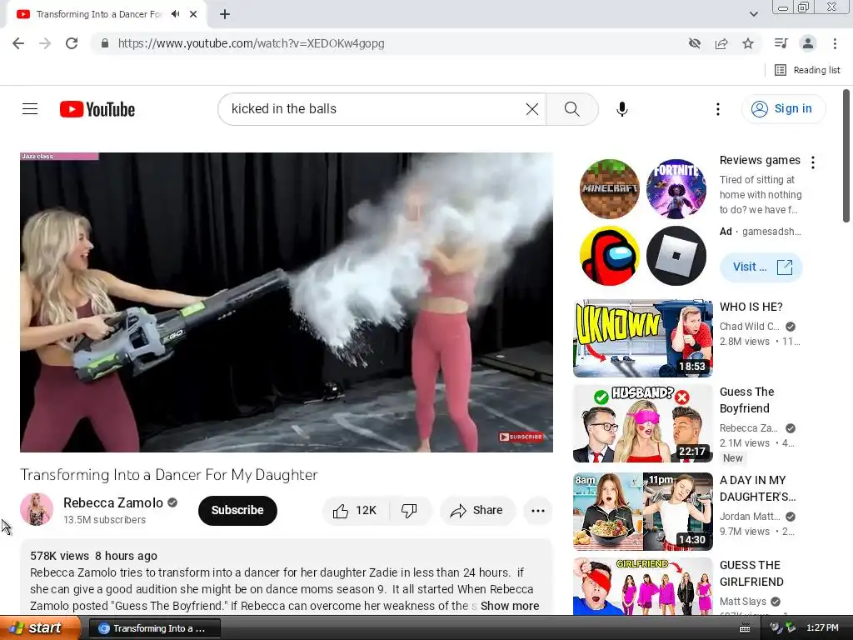Open the GUESS THE GIRLFRIEND thumbnail
The width and height of the screenshot is (853, 640).
tap(642, 586)
